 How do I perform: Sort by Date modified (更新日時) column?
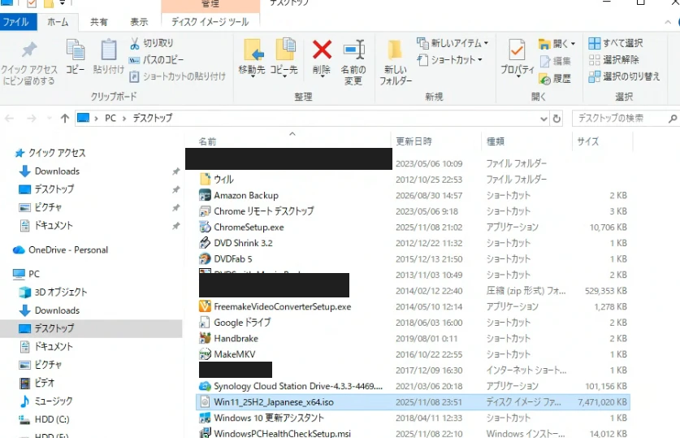414,141
